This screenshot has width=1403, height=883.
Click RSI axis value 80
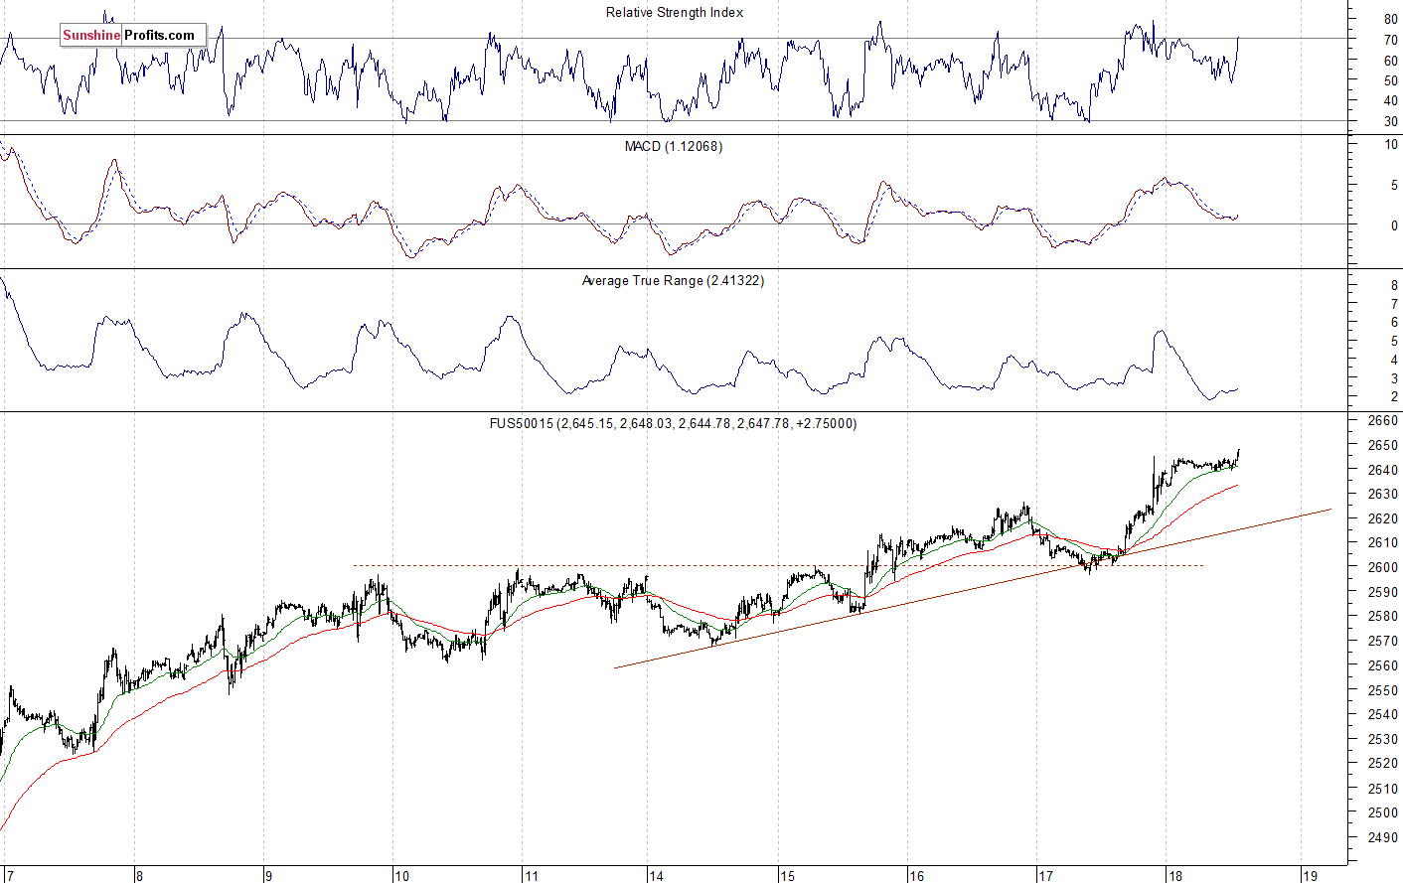click(x=1391, y=19)
